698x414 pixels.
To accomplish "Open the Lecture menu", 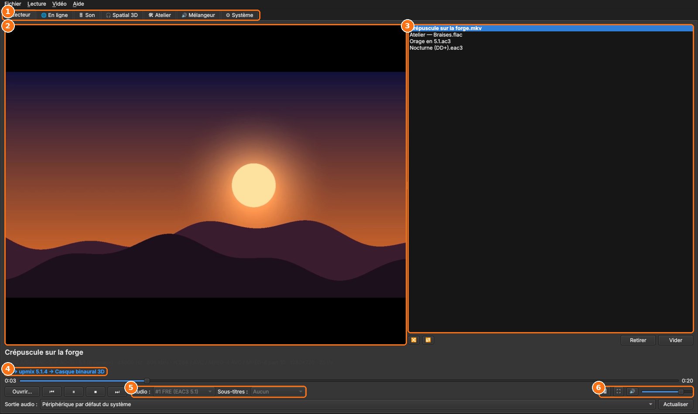I will point(37,4).
